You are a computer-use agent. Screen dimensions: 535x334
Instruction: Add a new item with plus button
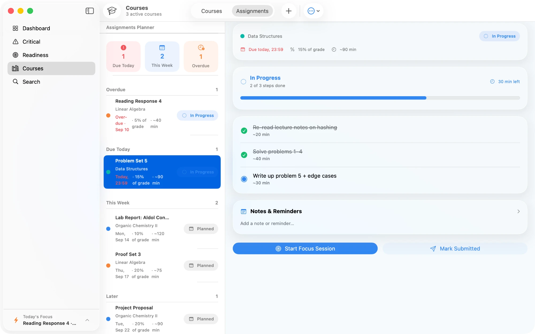pyautogui.click(x=289, y=11)
